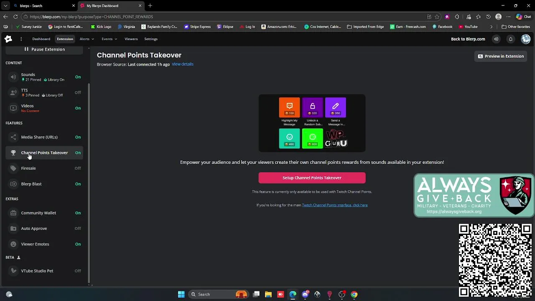Click the Auto Approve icon
Screen dimensions: 535x301
[x=13, y=228]
